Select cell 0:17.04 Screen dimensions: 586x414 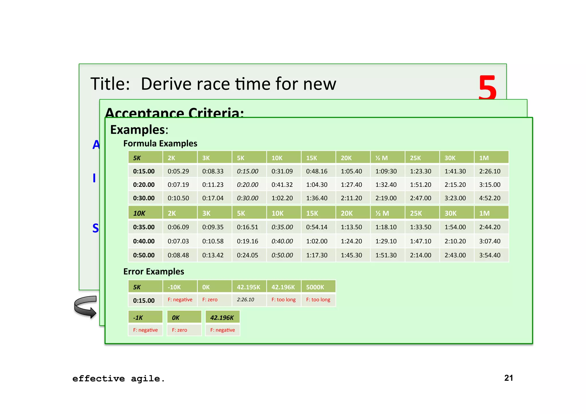[x=214, y=198]
